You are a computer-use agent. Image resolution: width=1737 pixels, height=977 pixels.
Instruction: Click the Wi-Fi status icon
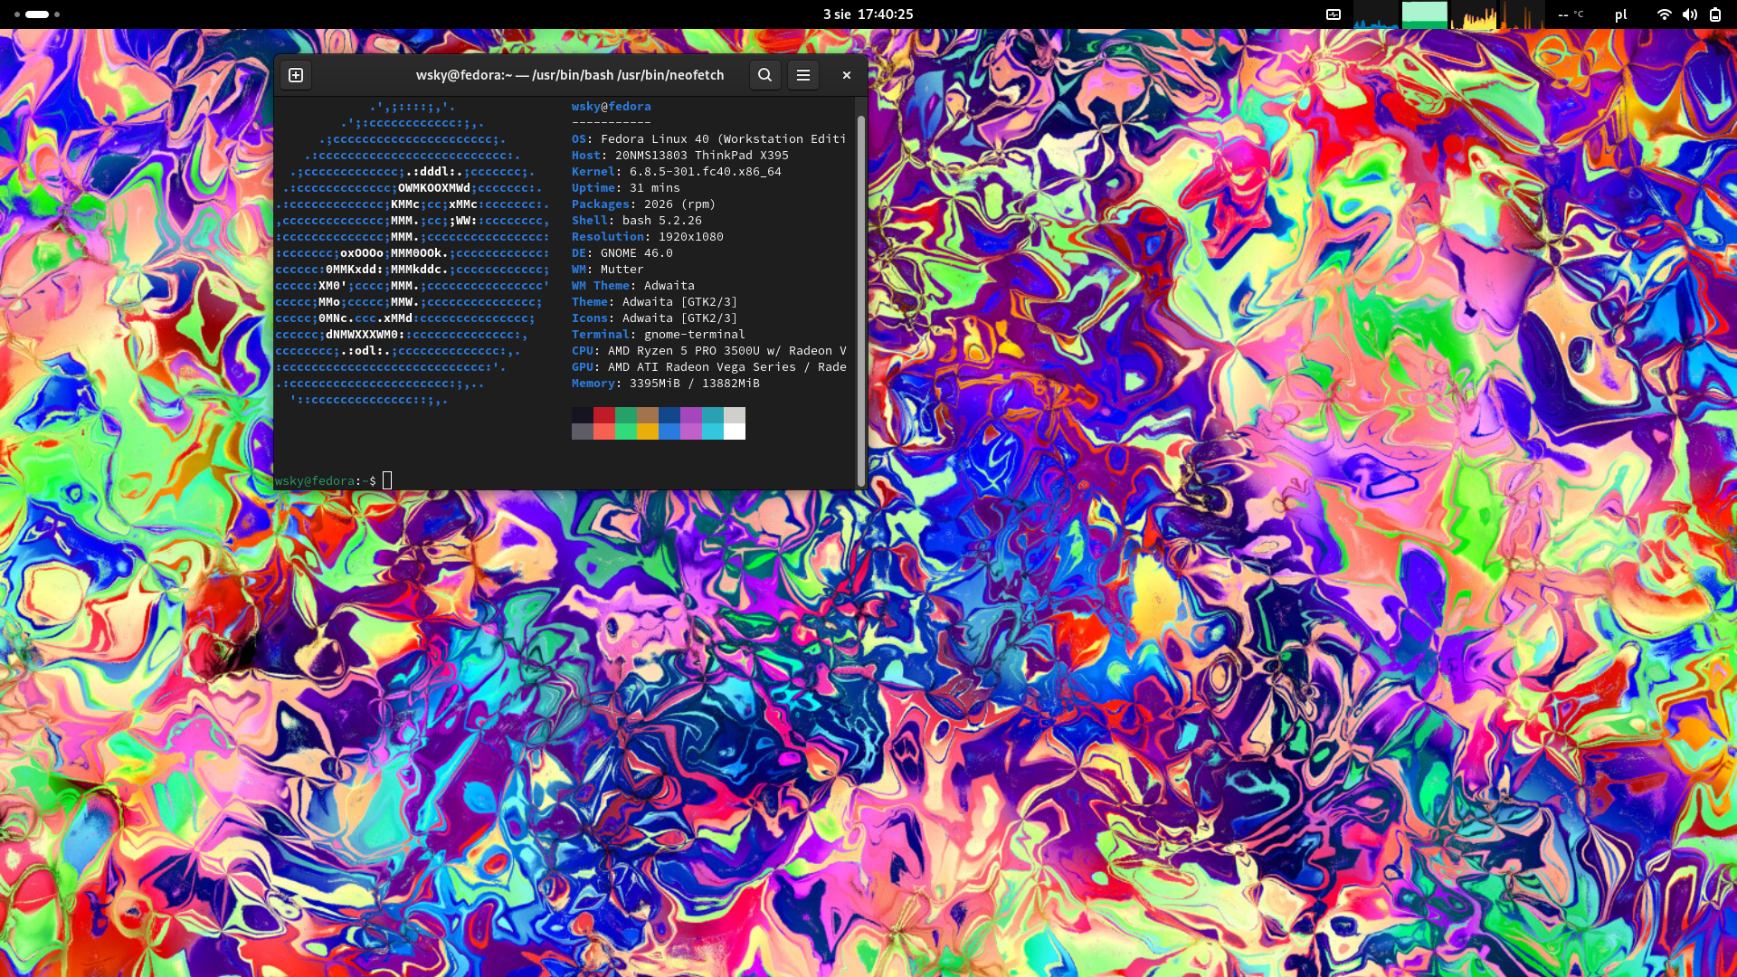(1664, 14)
